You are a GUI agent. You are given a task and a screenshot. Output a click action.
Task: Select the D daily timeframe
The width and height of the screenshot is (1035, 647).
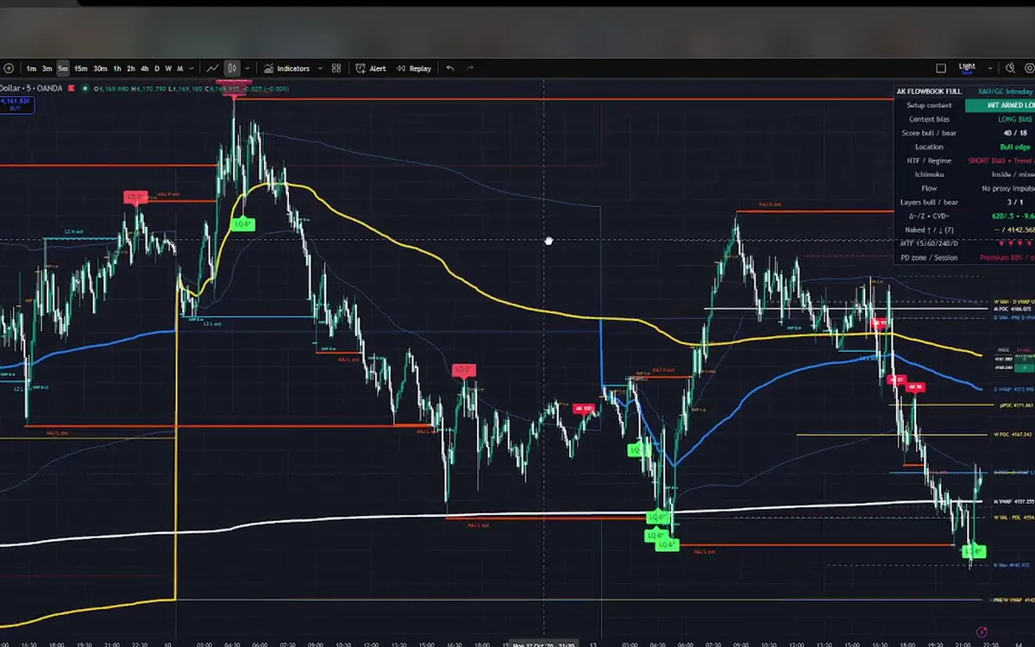pyautogui.click(x=157, y=68)
